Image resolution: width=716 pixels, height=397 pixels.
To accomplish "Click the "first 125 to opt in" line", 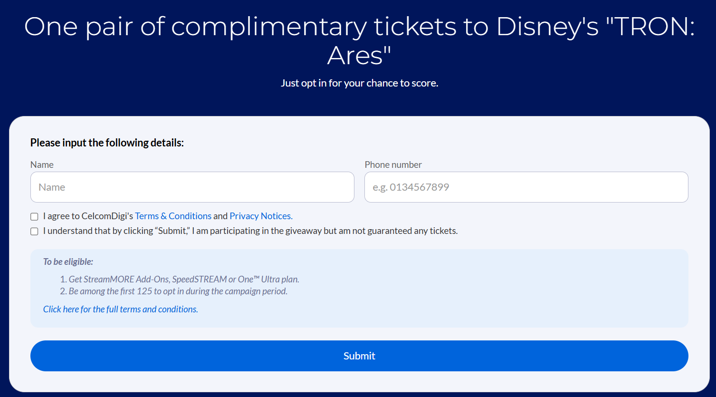I will [x=178, y=291].
